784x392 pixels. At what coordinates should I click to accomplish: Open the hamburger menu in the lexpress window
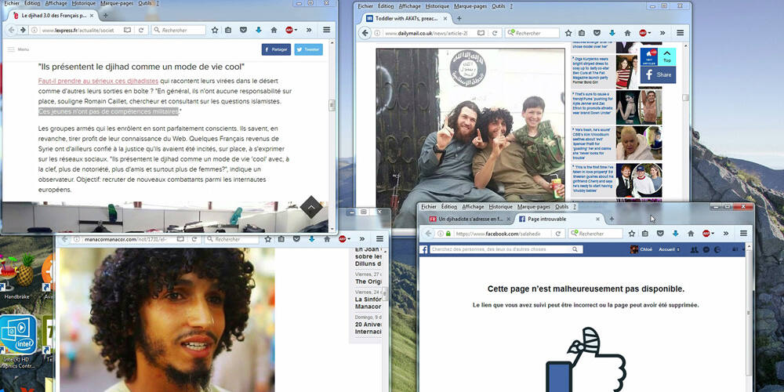327,30
